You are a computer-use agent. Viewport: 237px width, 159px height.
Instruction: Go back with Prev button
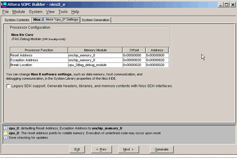point(102,150)
